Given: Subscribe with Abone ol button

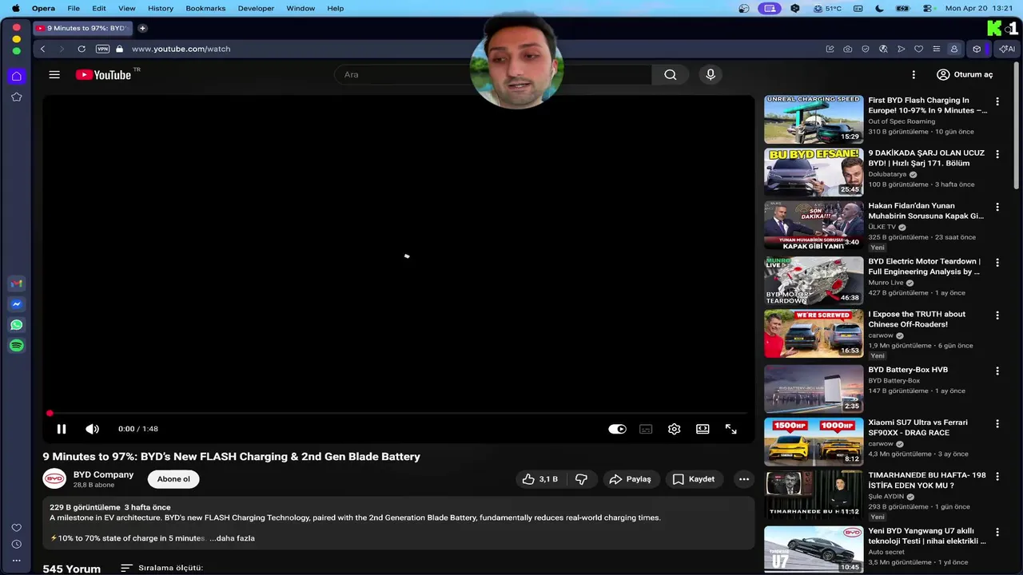Looking at the screenshot, I should 173,479.
